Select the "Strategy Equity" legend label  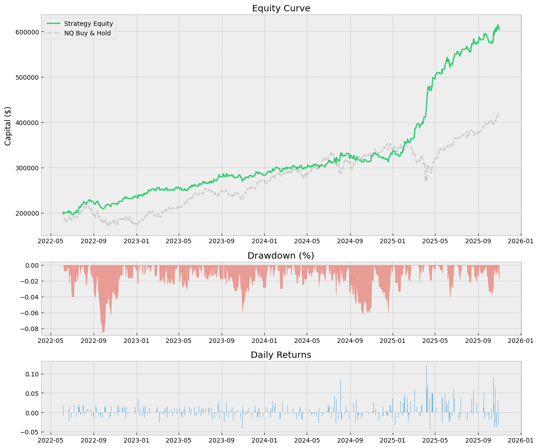[x=88, y=24]
